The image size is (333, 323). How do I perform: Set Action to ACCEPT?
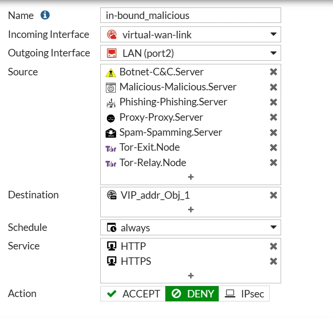click(133, 293)
